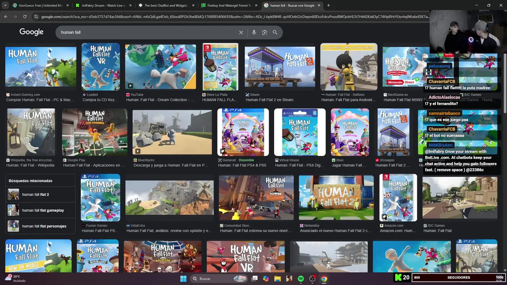The width and height of the screenshot is (507, 285).
Task: Open the Fusion Games PS4 cover thumbnail
Action: 101,198
